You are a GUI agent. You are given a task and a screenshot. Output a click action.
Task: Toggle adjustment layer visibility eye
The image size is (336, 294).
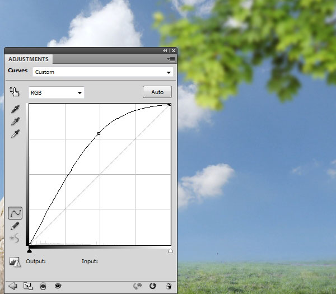point(58,286)
